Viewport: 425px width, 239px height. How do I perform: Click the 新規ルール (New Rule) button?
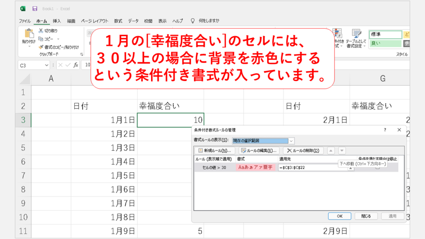(215, 151)
